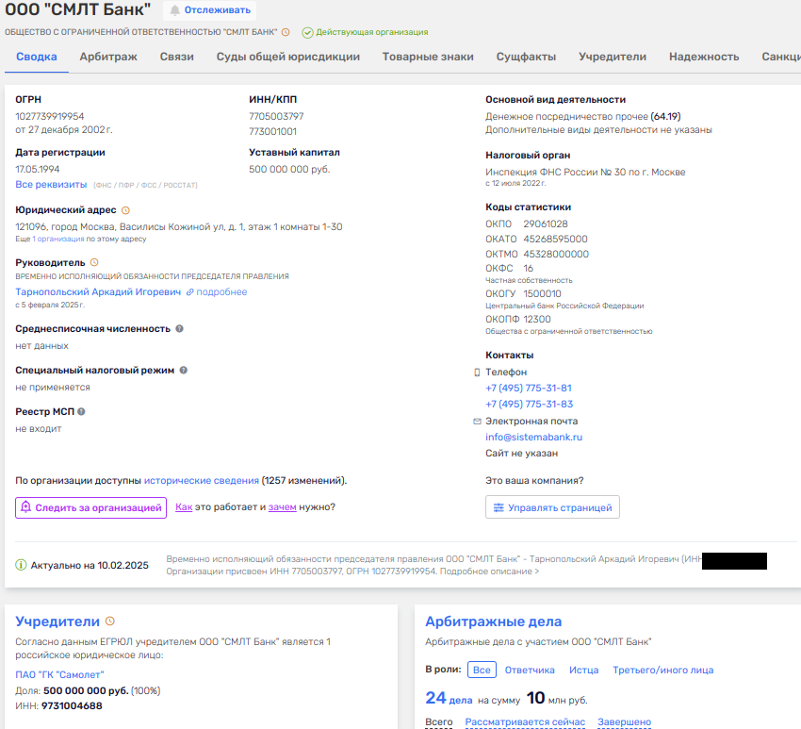This screenshot has width=801, height=729.
Task: Filter arbitration cases by Ответчика role
Action: [x=530, y=670]
